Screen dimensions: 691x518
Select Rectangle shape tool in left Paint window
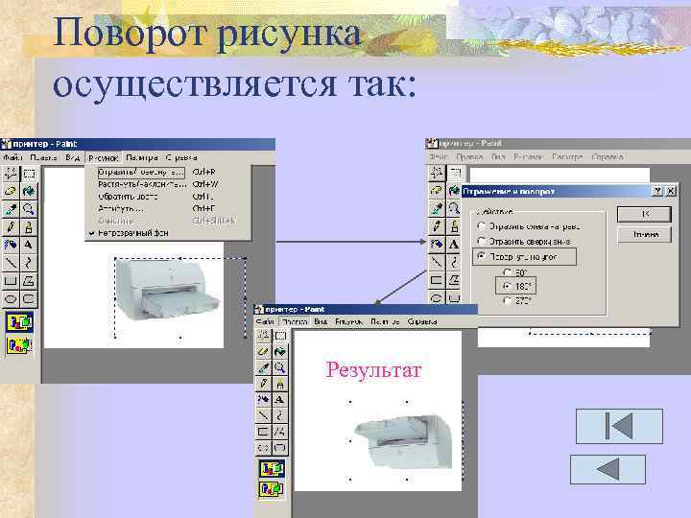pos(11,281)
